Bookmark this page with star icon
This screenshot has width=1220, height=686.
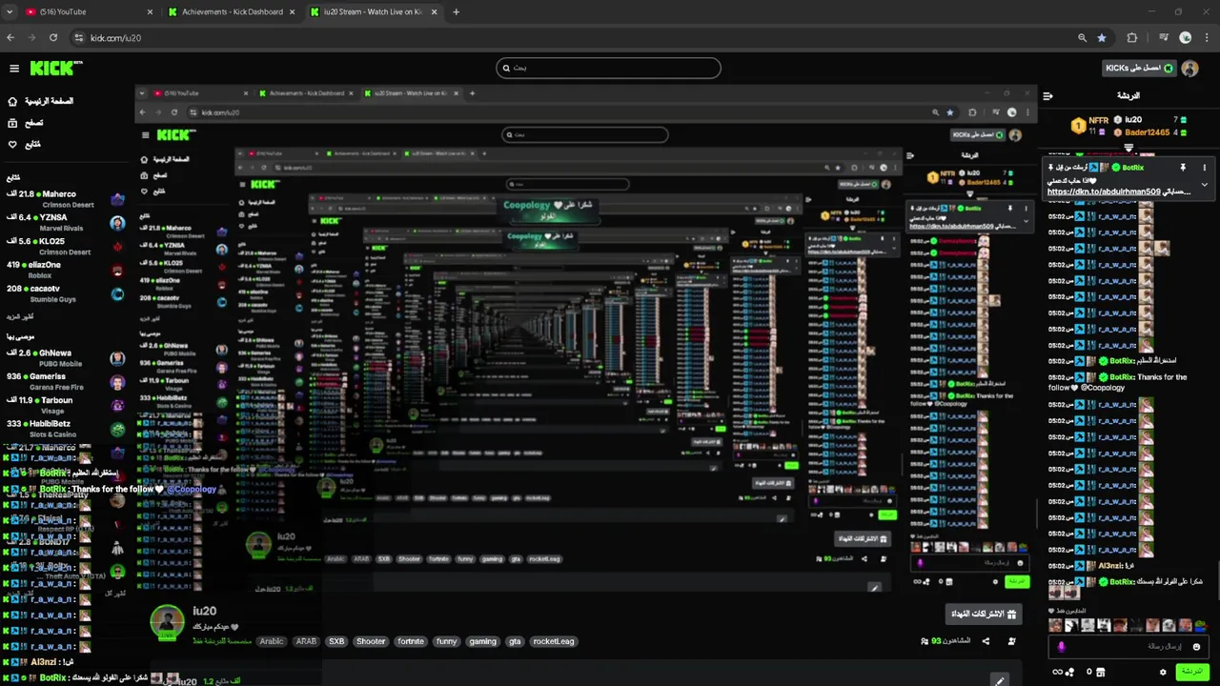1102,38
